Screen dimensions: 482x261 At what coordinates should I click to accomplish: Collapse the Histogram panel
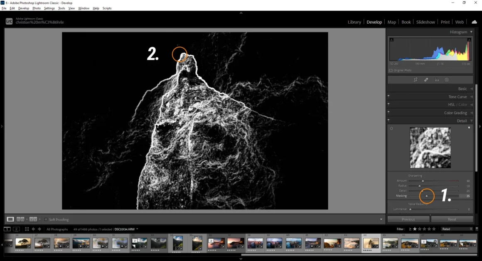471,32
